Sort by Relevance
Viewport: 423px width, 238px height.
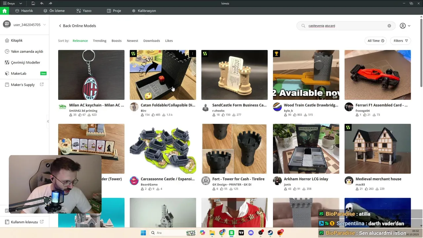(80, 41)
